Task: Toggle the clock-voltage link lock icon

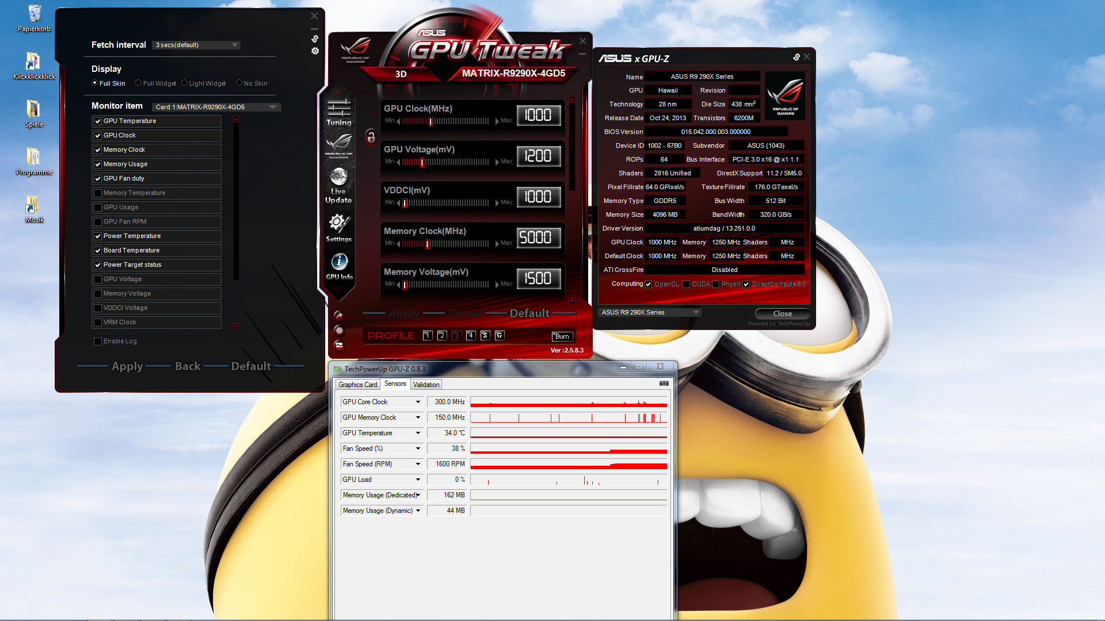Action: (371, 137)
